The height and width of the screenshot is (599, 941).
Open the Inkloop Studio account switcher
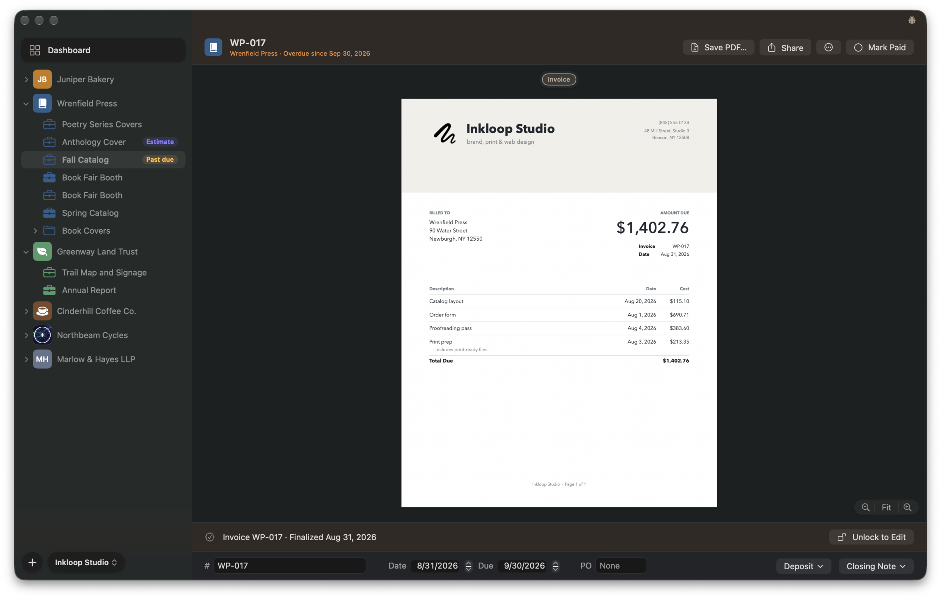pos(86,563)
